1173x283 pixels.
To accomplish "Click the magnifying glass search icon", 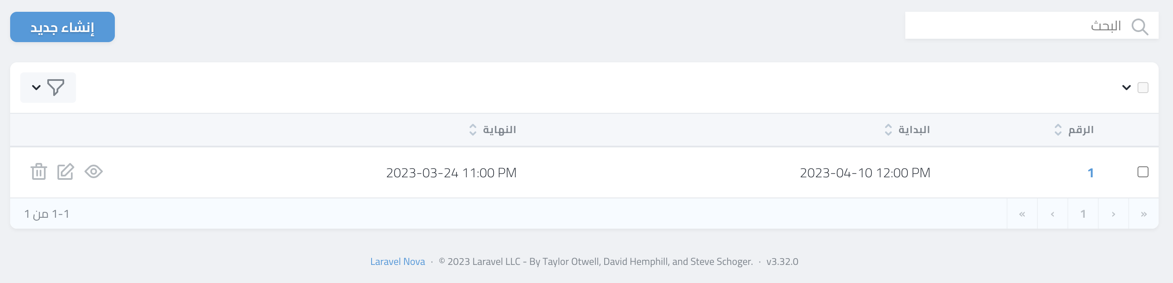I will click(x=1139, y=27).
